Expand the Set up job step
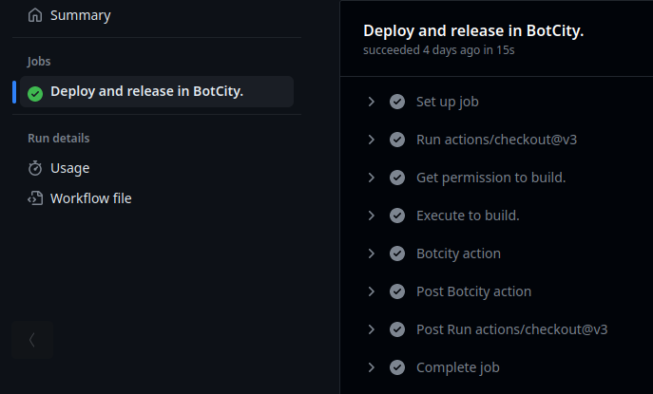The width and height of the screenshot is (653, 394). click(x=372, y=102)
